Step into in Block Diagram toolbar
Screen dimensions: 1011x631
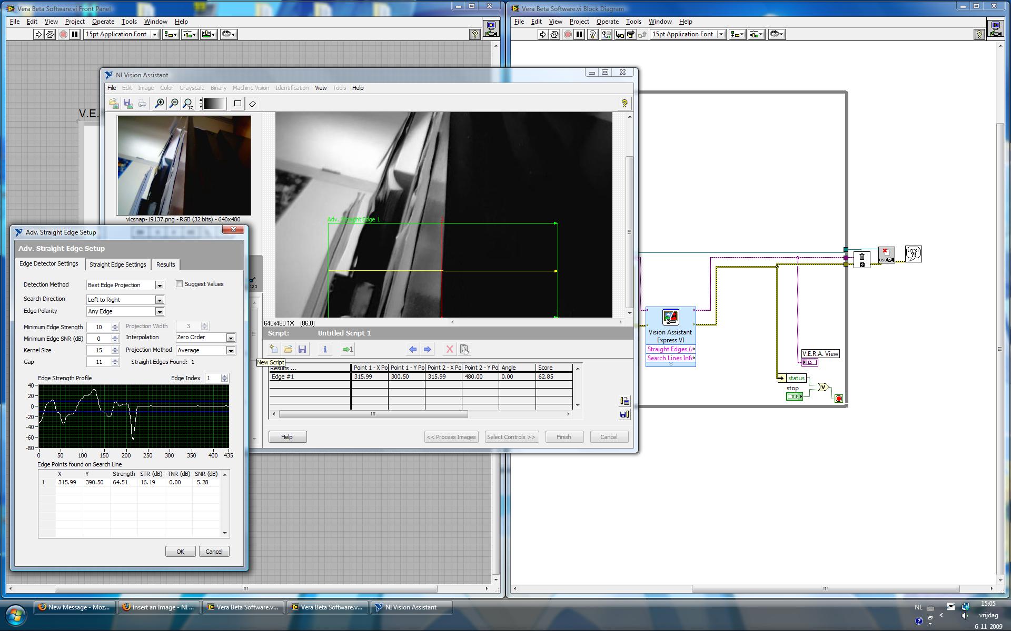pyautogui.click(x=619, y=34)
